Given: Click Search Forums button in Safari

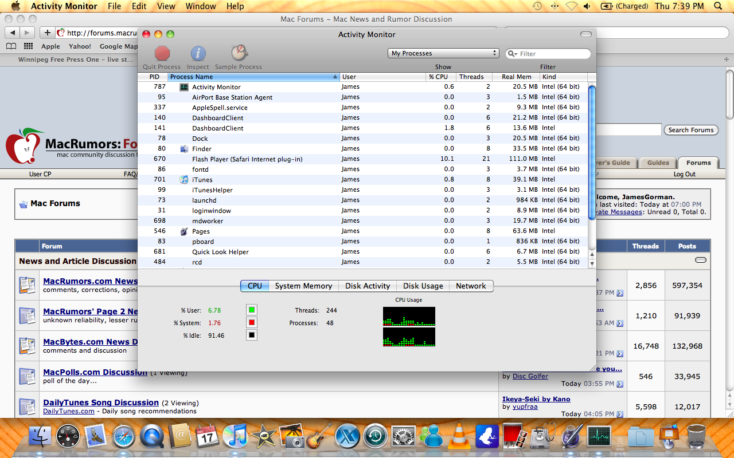Looking at the screenshot, I should pyautogui.click(x=691, y=130).
